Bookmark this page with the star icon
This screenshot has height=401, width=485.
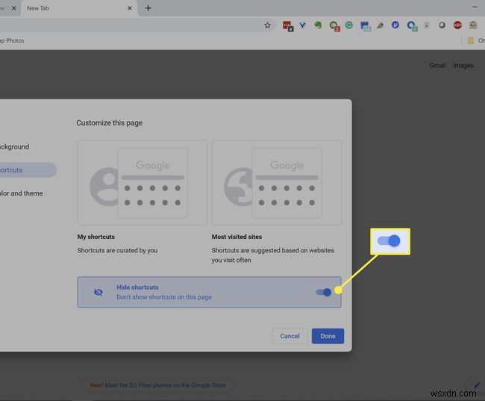(x=267, y=25)
